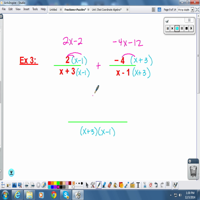The image size is (200, 200).
Task: Open the Main Menu icon in bottom toolbar
Action: (x=3, y=185)
